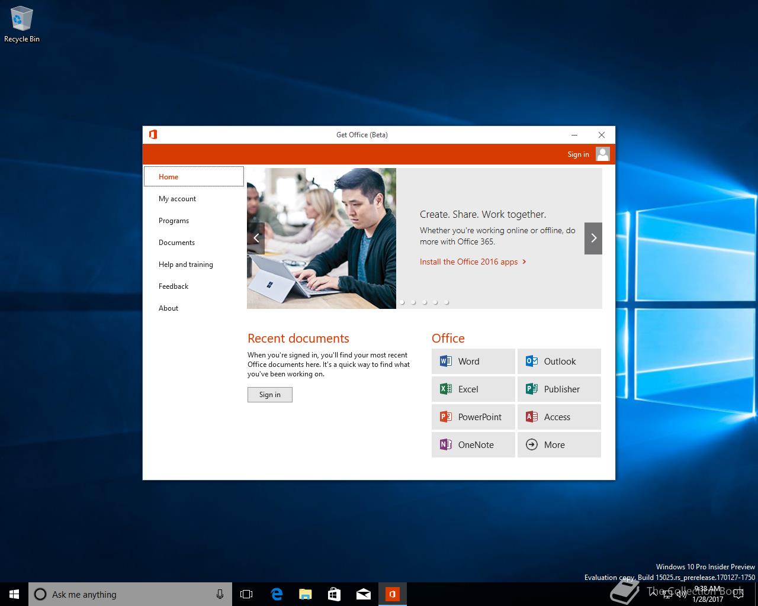
Task: Launch Microsoft Edge from taskbar
Action: (x=276, y=594)
